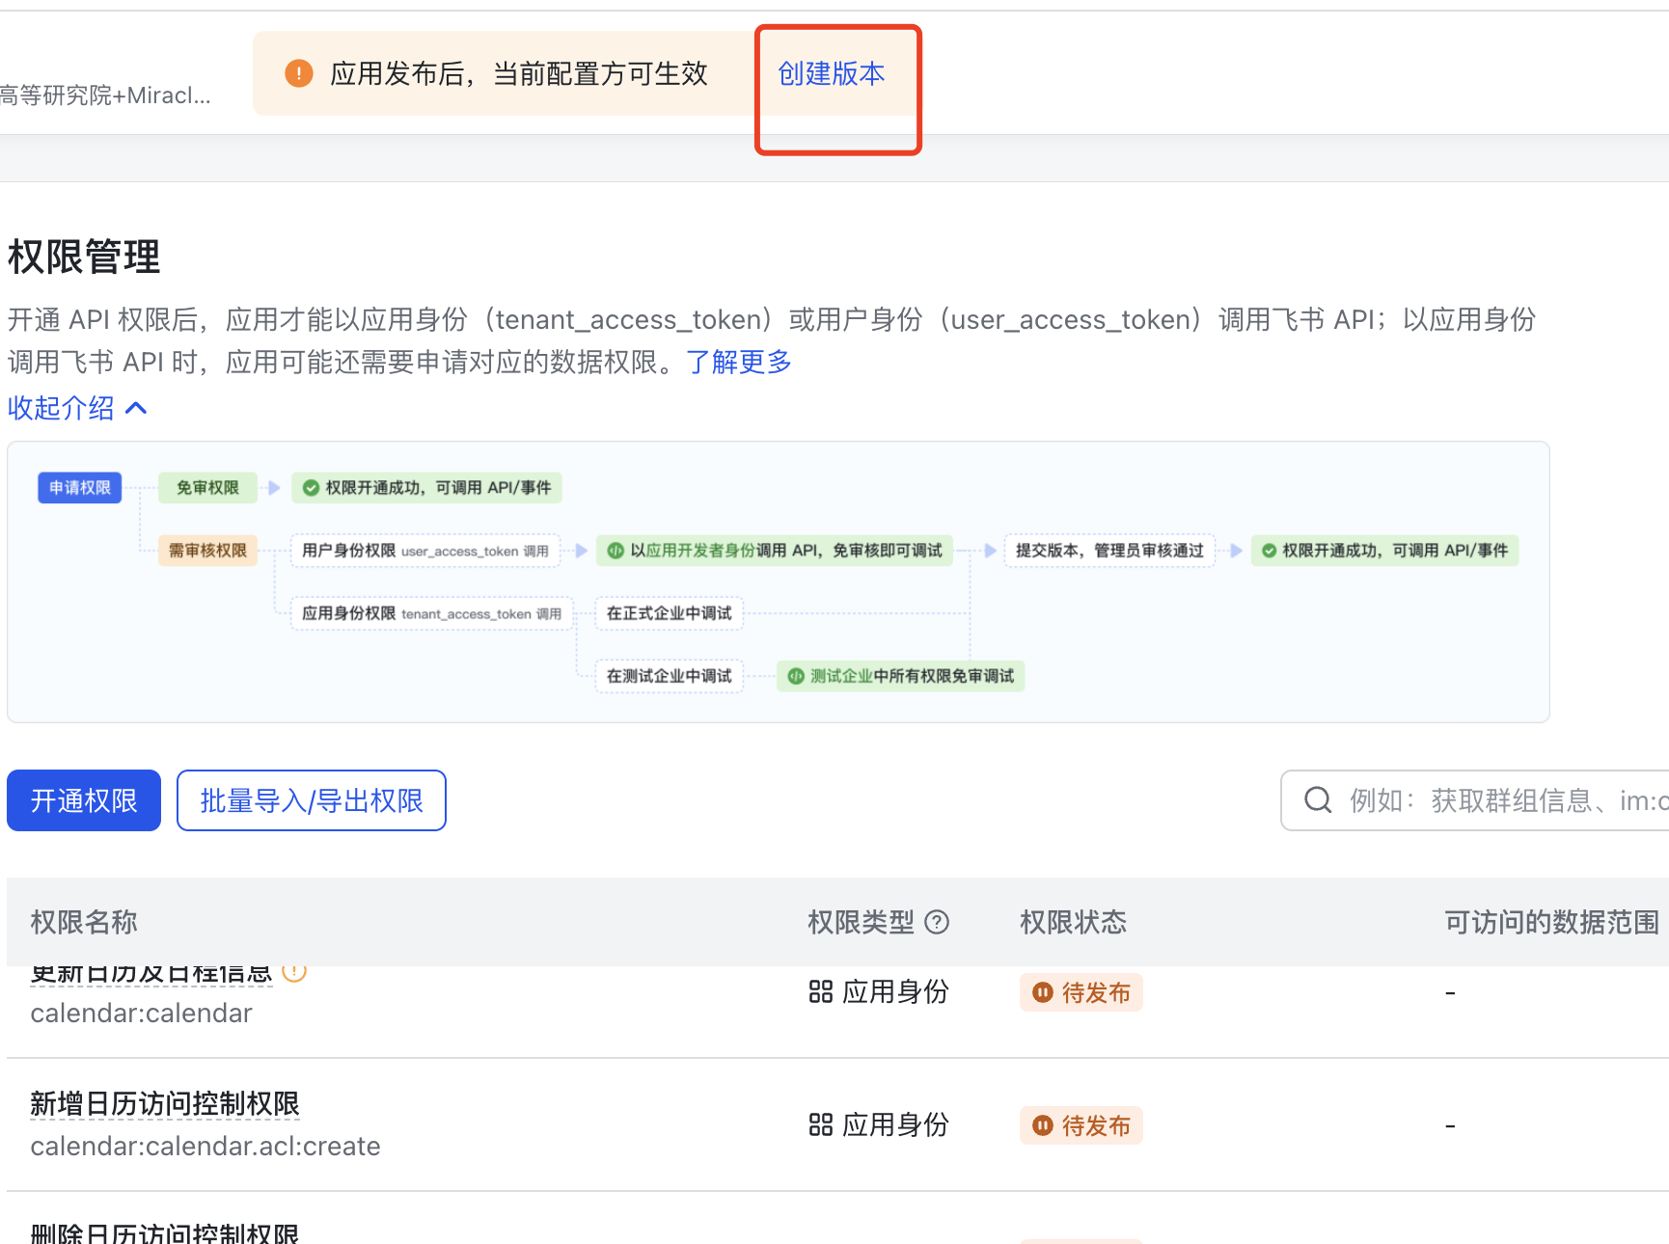Click the 删除日历访问控制权限 permission name
Viewport: 1669px width, 1244px height.
coord(165,1233)
